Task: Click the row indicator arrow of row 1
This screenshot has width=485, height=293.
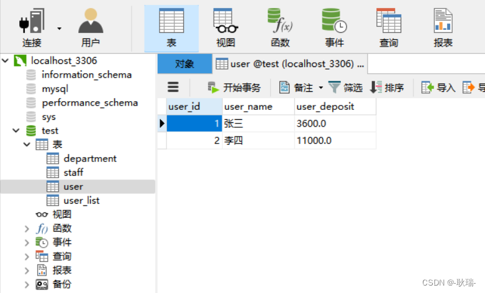Action: point(161,124)
